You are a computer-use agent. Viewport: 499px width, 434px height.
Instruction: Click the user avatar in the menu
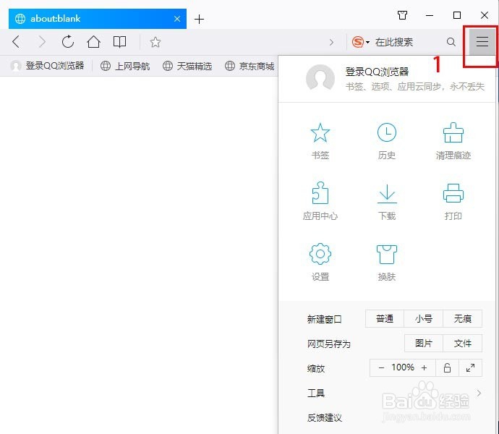point(320,78)
